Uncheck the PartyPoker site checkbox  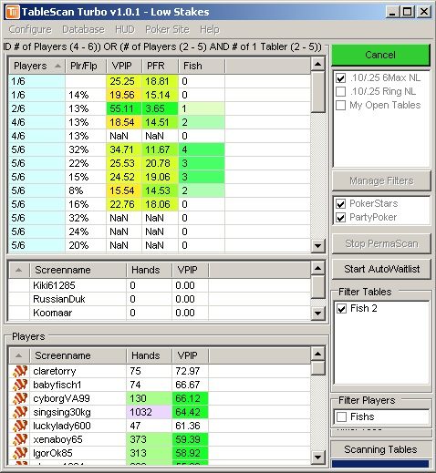click(x=341, y=217)
